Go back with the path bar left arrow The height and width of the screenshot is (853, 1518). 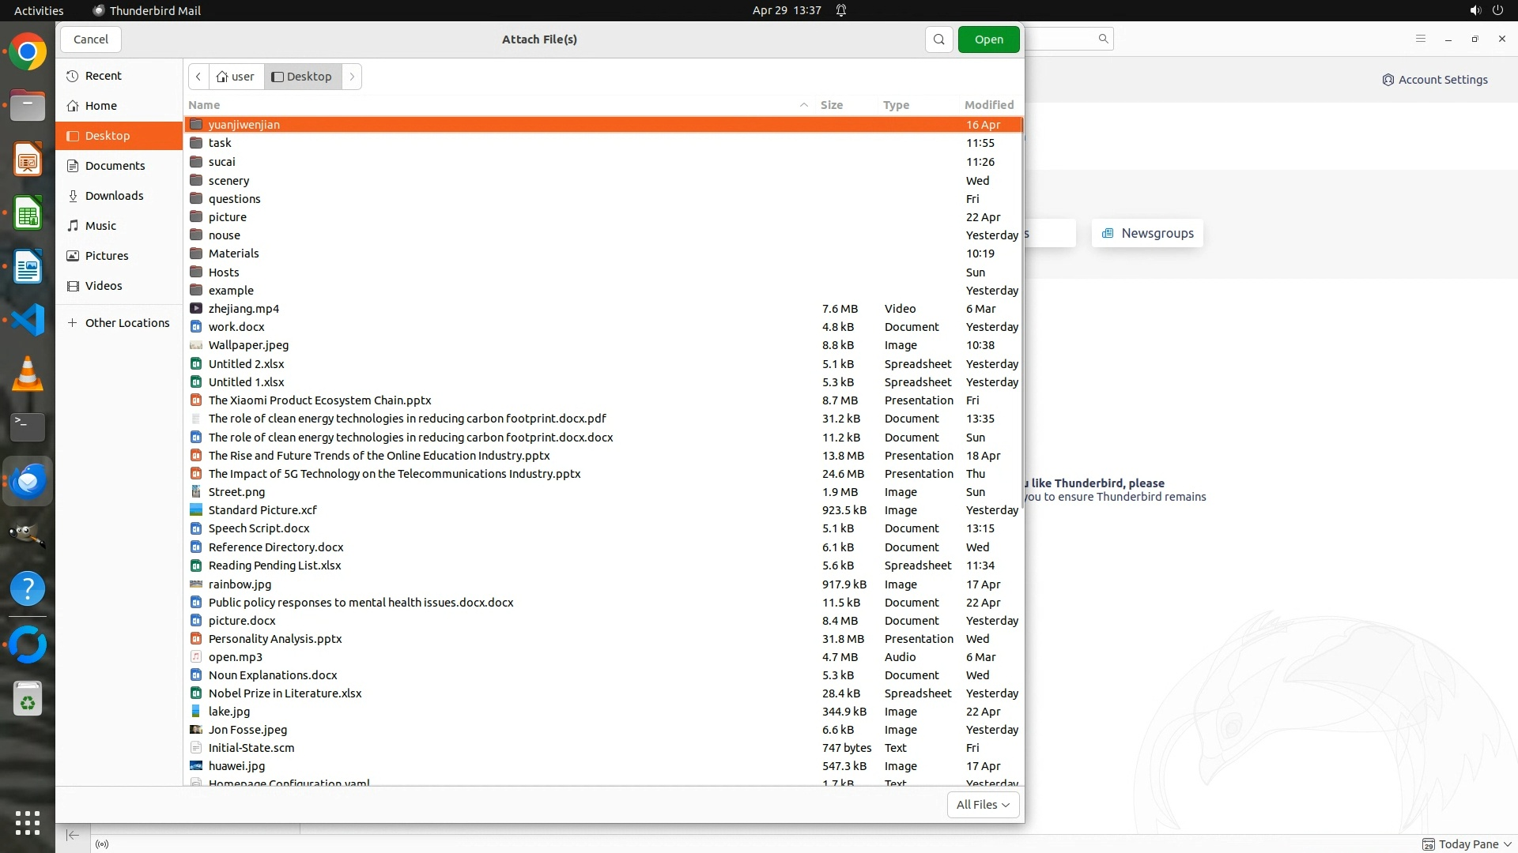tap(198, 77)
